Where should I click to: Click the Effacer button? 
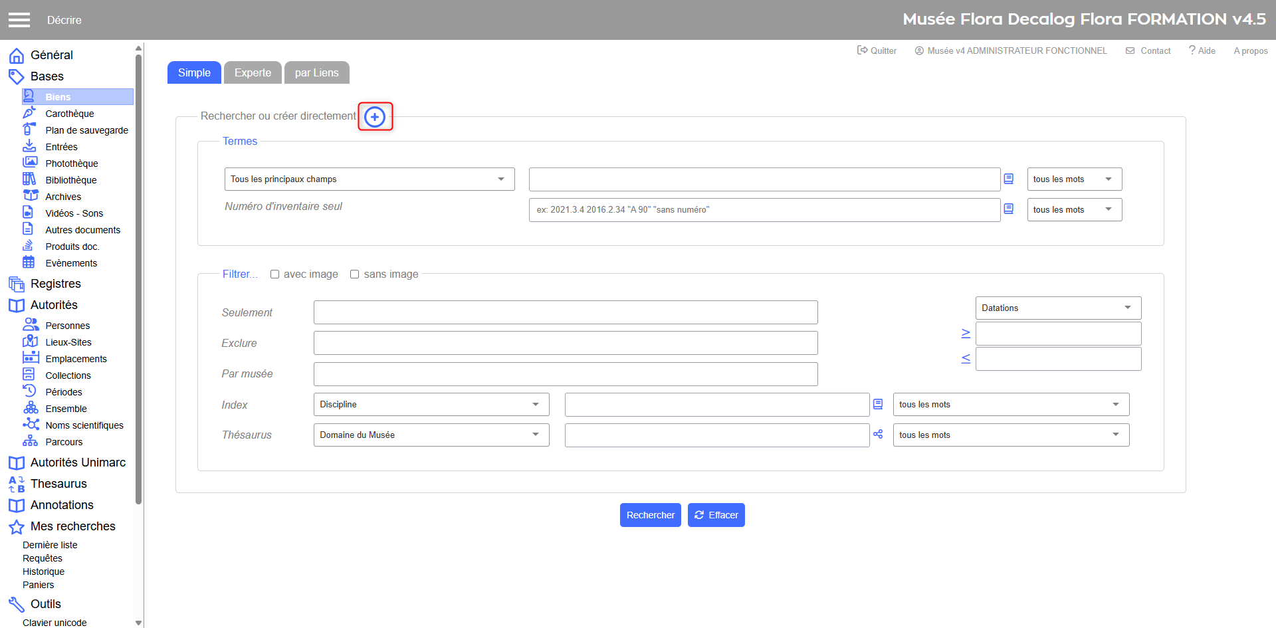[x=716, y=515]
